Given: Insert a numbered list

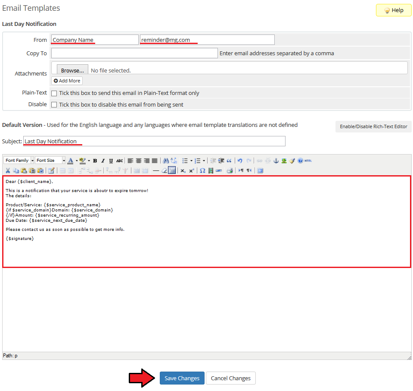Looking at the screenshot, I should (197, 161).
